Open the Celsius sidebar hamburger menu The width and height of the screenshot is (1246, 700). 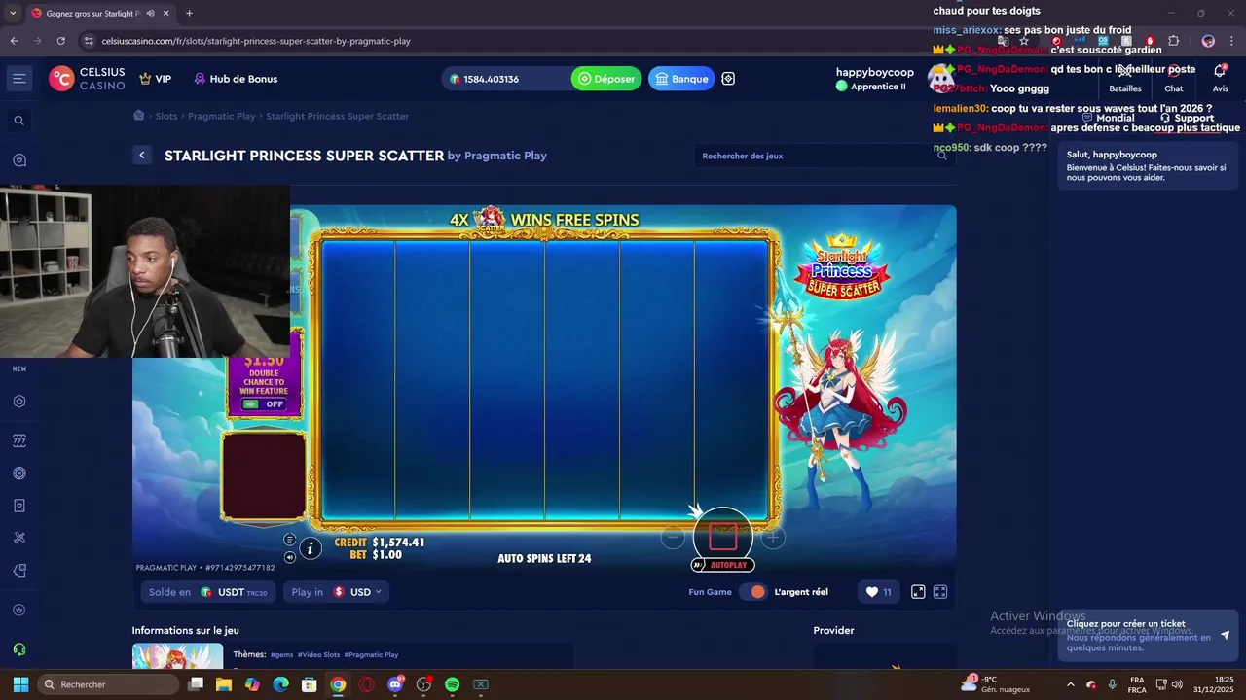[18, 79]
